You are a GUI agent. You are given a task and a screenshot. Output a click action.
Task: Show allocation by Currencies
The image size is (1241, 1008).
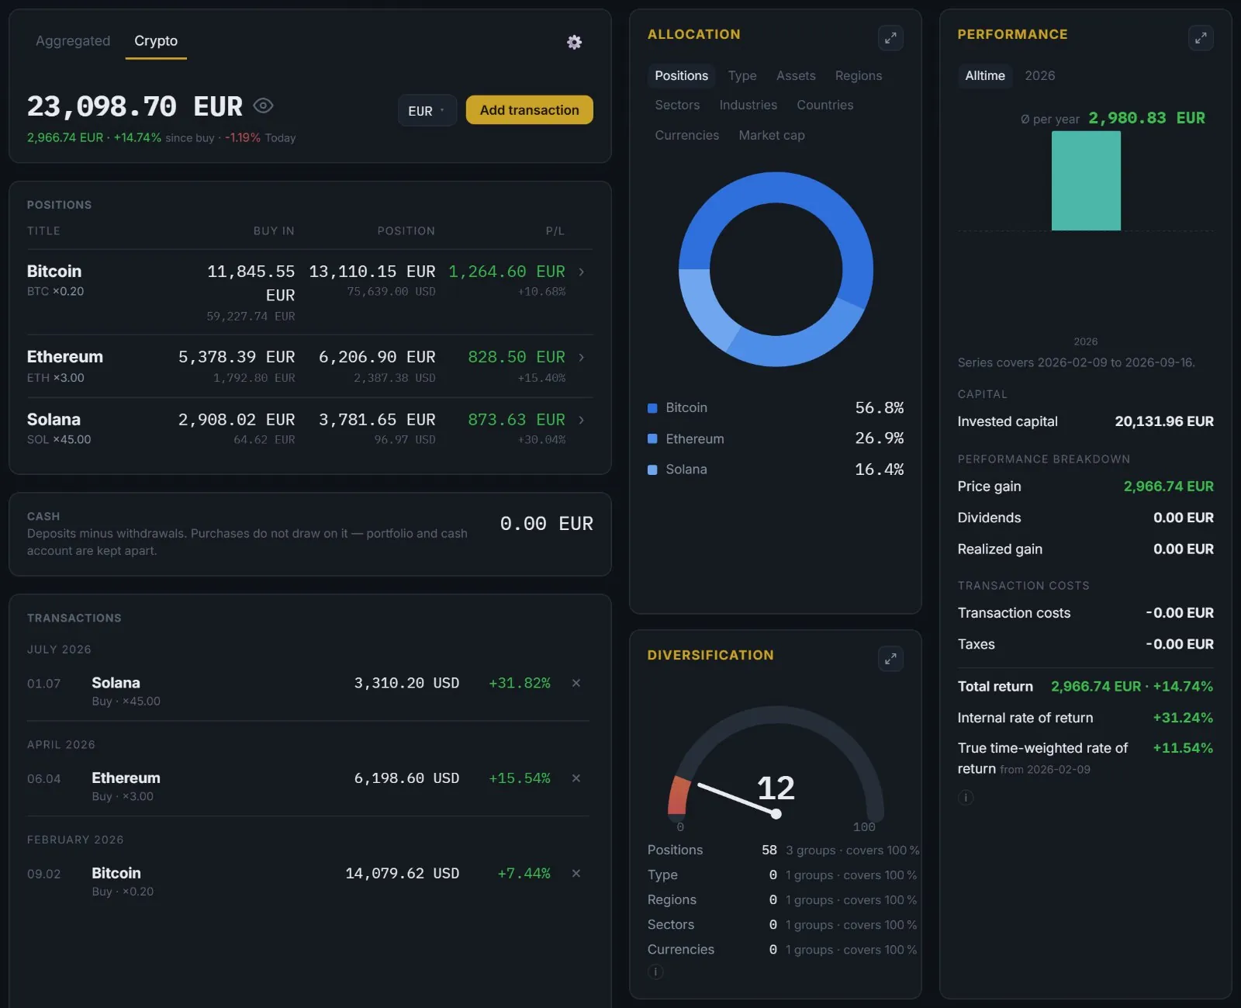[x=686, y=135]
